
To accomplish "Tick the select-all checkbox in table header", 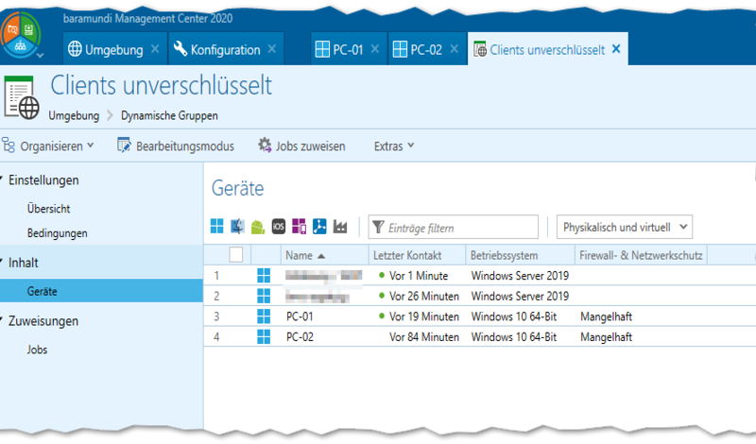I will point(235,254).
